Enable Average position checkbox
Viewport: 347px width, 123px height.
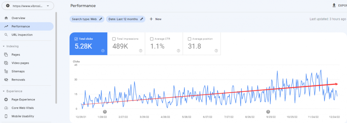click(x=189, y=39)
